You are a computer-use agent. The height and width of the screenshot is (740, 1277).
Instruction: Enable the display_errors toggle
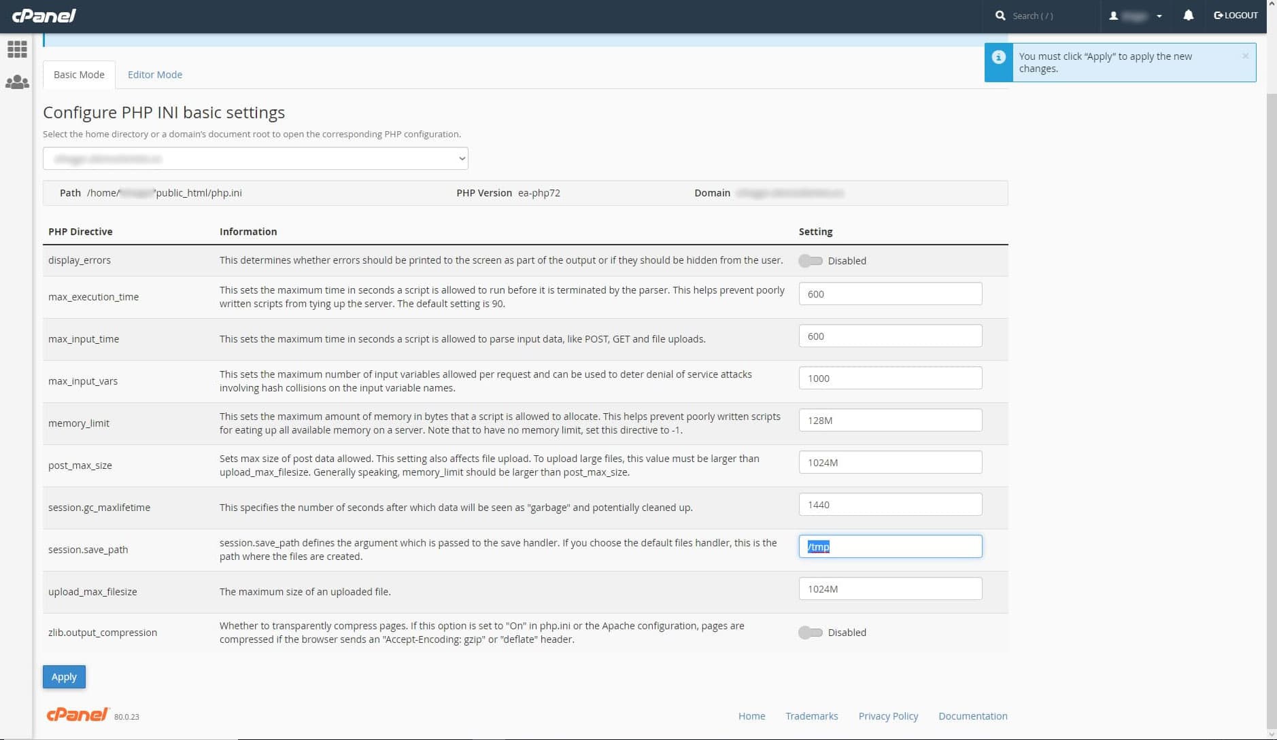click(x=810, y=261)
